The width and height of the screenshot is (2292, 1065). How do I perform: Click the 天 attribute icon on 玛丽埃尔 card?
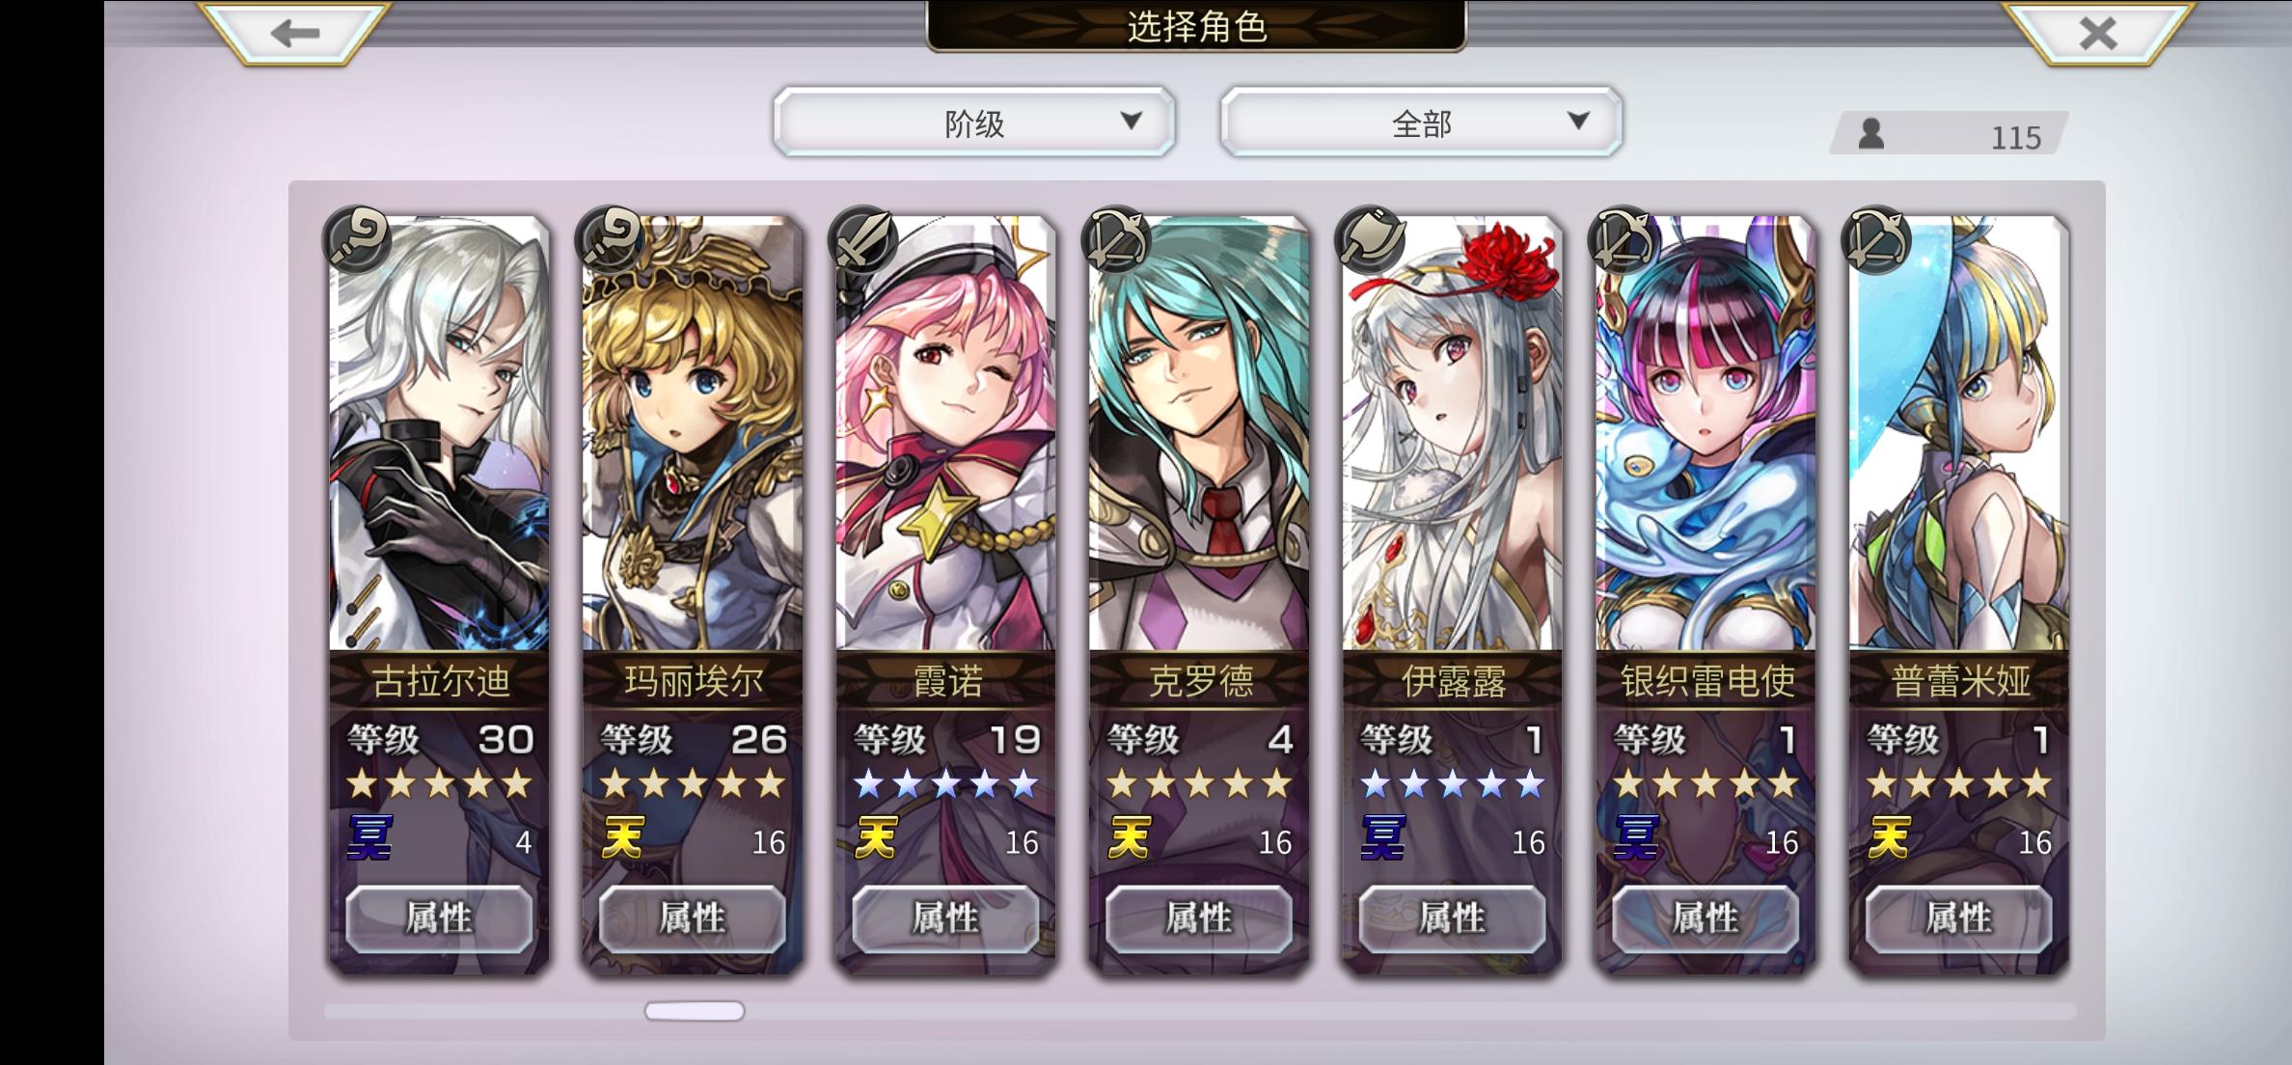(623, 837)
